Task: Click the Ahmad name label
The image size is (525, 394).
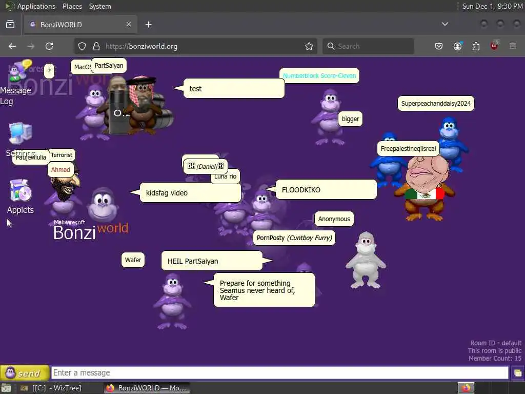Action: pyautogui.click(x=60, y=169)
